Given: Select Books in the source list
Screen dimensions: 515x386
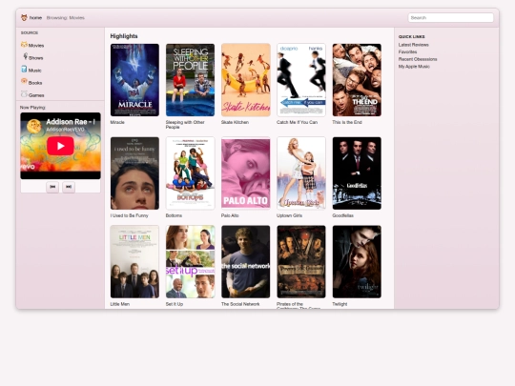Looking at the screenshot, I should click(x=35, y=83).
